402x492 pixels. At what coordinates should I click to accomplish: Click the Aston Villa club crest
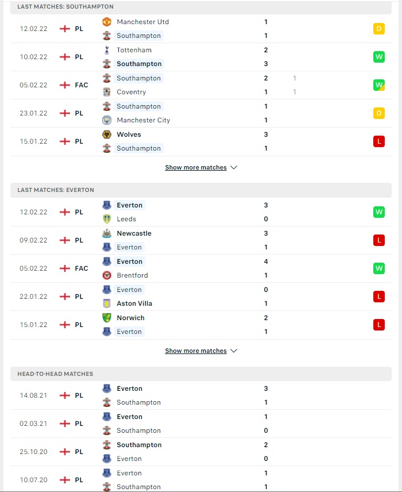coord(107,303)
